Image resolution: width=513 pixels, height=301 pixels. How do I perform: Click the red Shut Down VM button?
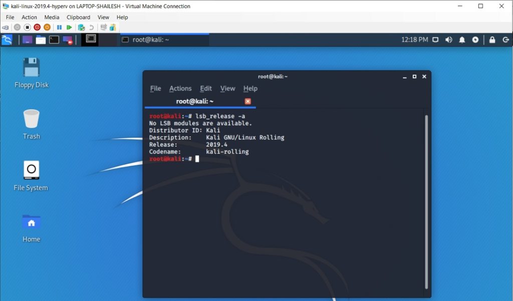tap(37, 28)
